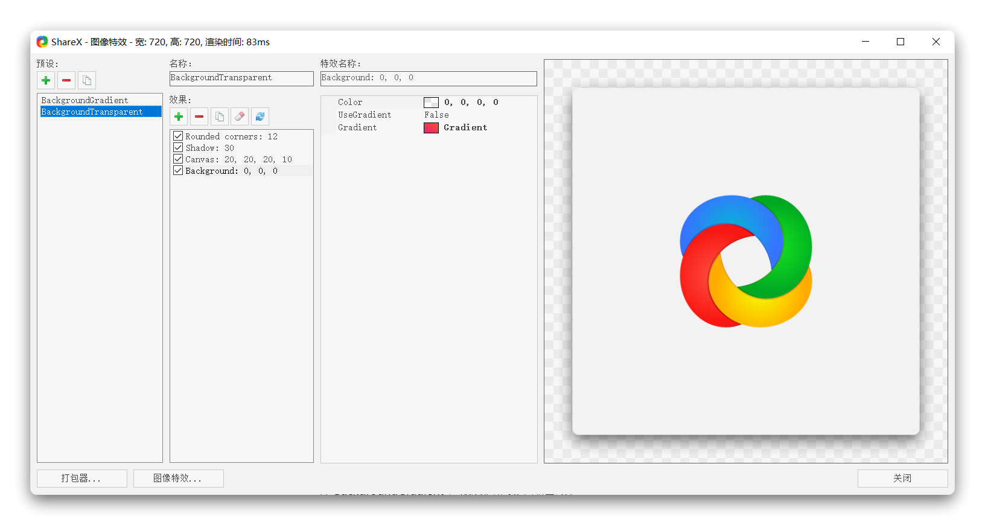Uncheck the Rounded corners: 12 effect

tap(178, 136)
